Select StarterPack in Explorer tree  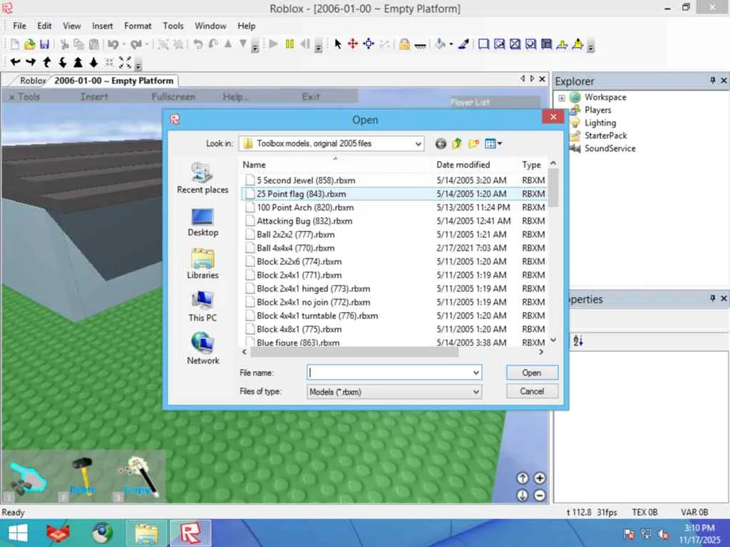click(x=605, y=136)
